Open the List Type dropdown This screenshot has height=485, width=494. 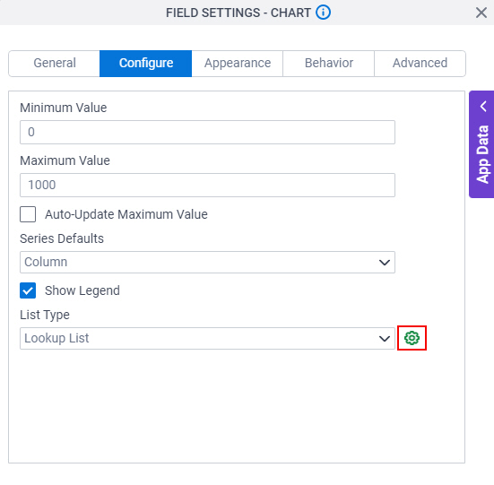207,338
